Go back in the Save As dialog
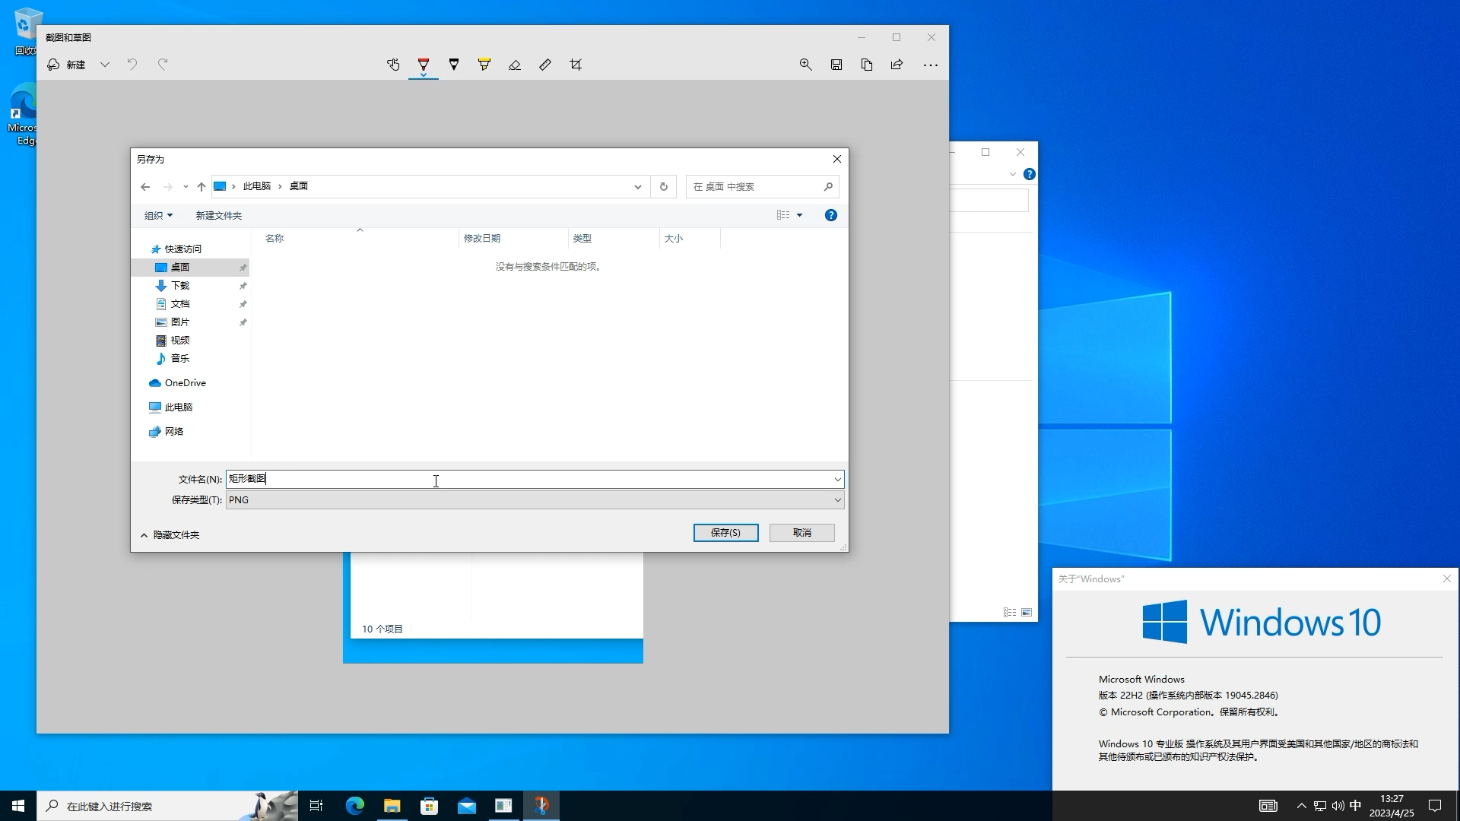Image resolution: width=1460 pixels, height=821 pixels. [145, 186]
